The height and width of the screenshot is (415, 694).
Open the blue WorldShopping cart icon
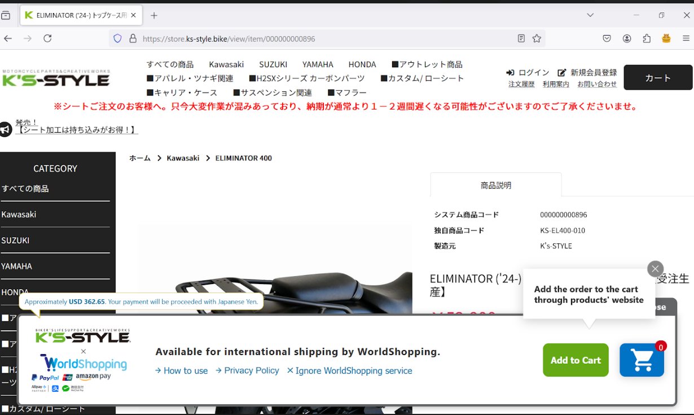[642, 360]
